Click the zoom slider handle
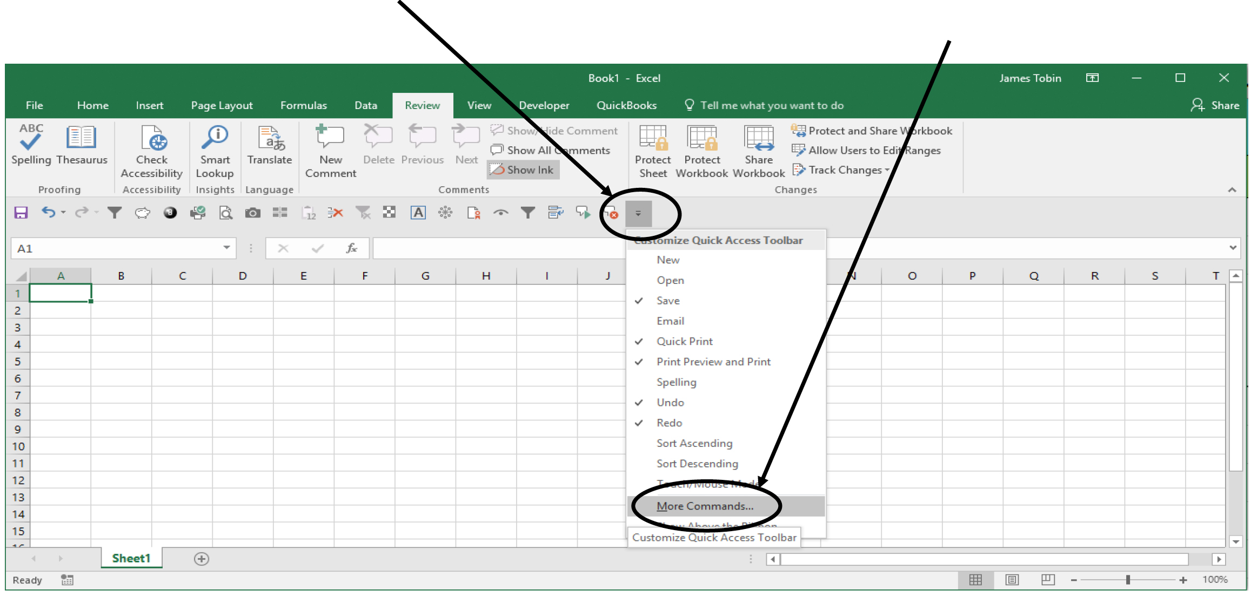 click(1128, 580)
